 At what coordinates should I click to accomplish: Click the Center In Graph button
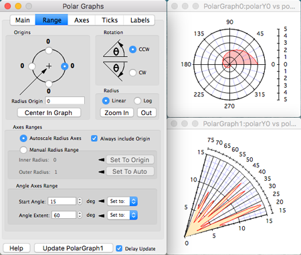(49, 112)
